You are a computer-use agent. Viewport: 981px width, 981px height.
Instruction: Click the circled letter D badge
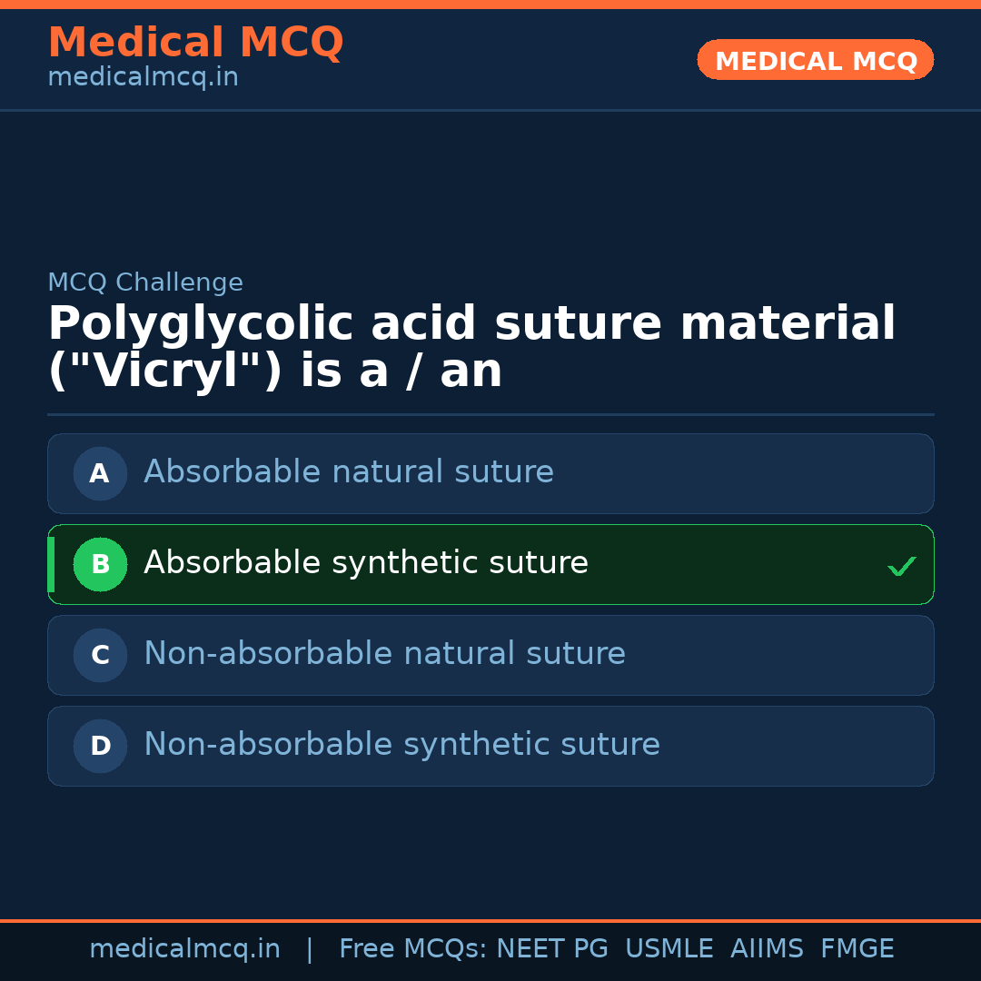point(100,746)
